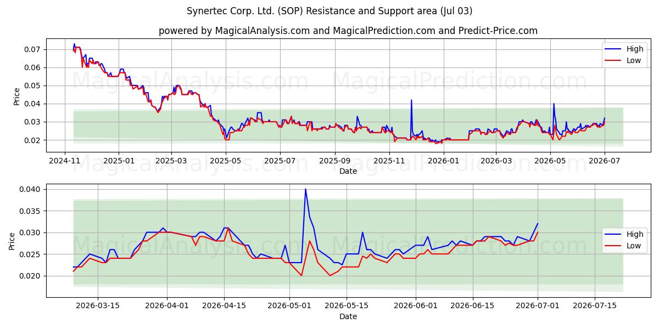This screenshot has width=659, height=329.
Task: Click the 2026-04-01 date tick label
Action: point(167,306)
